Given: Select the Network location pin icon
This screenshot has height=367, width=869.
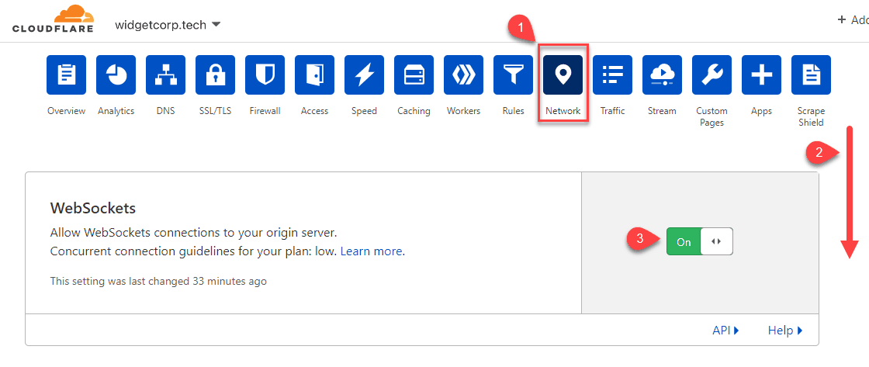Looking at the screenshot, I should click(563, 75).
